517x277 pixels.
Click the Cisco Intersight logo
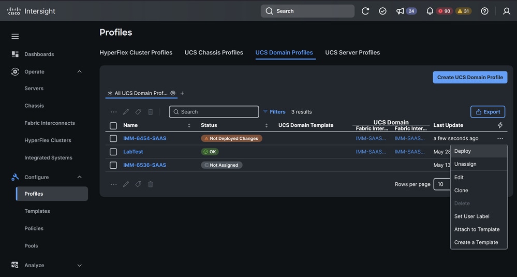point(31,11)
